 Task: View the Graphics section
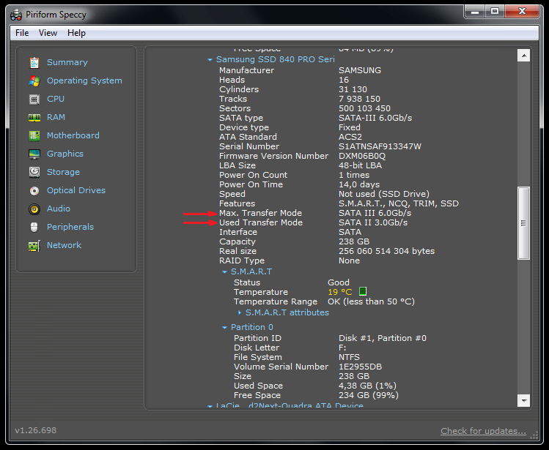click(65, 154)
